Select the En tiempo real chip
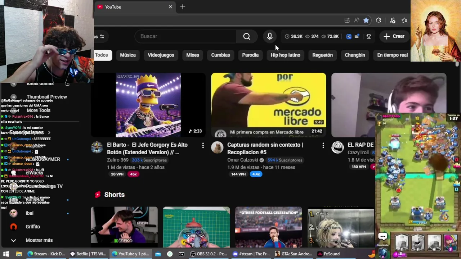 tap(392, 55)
